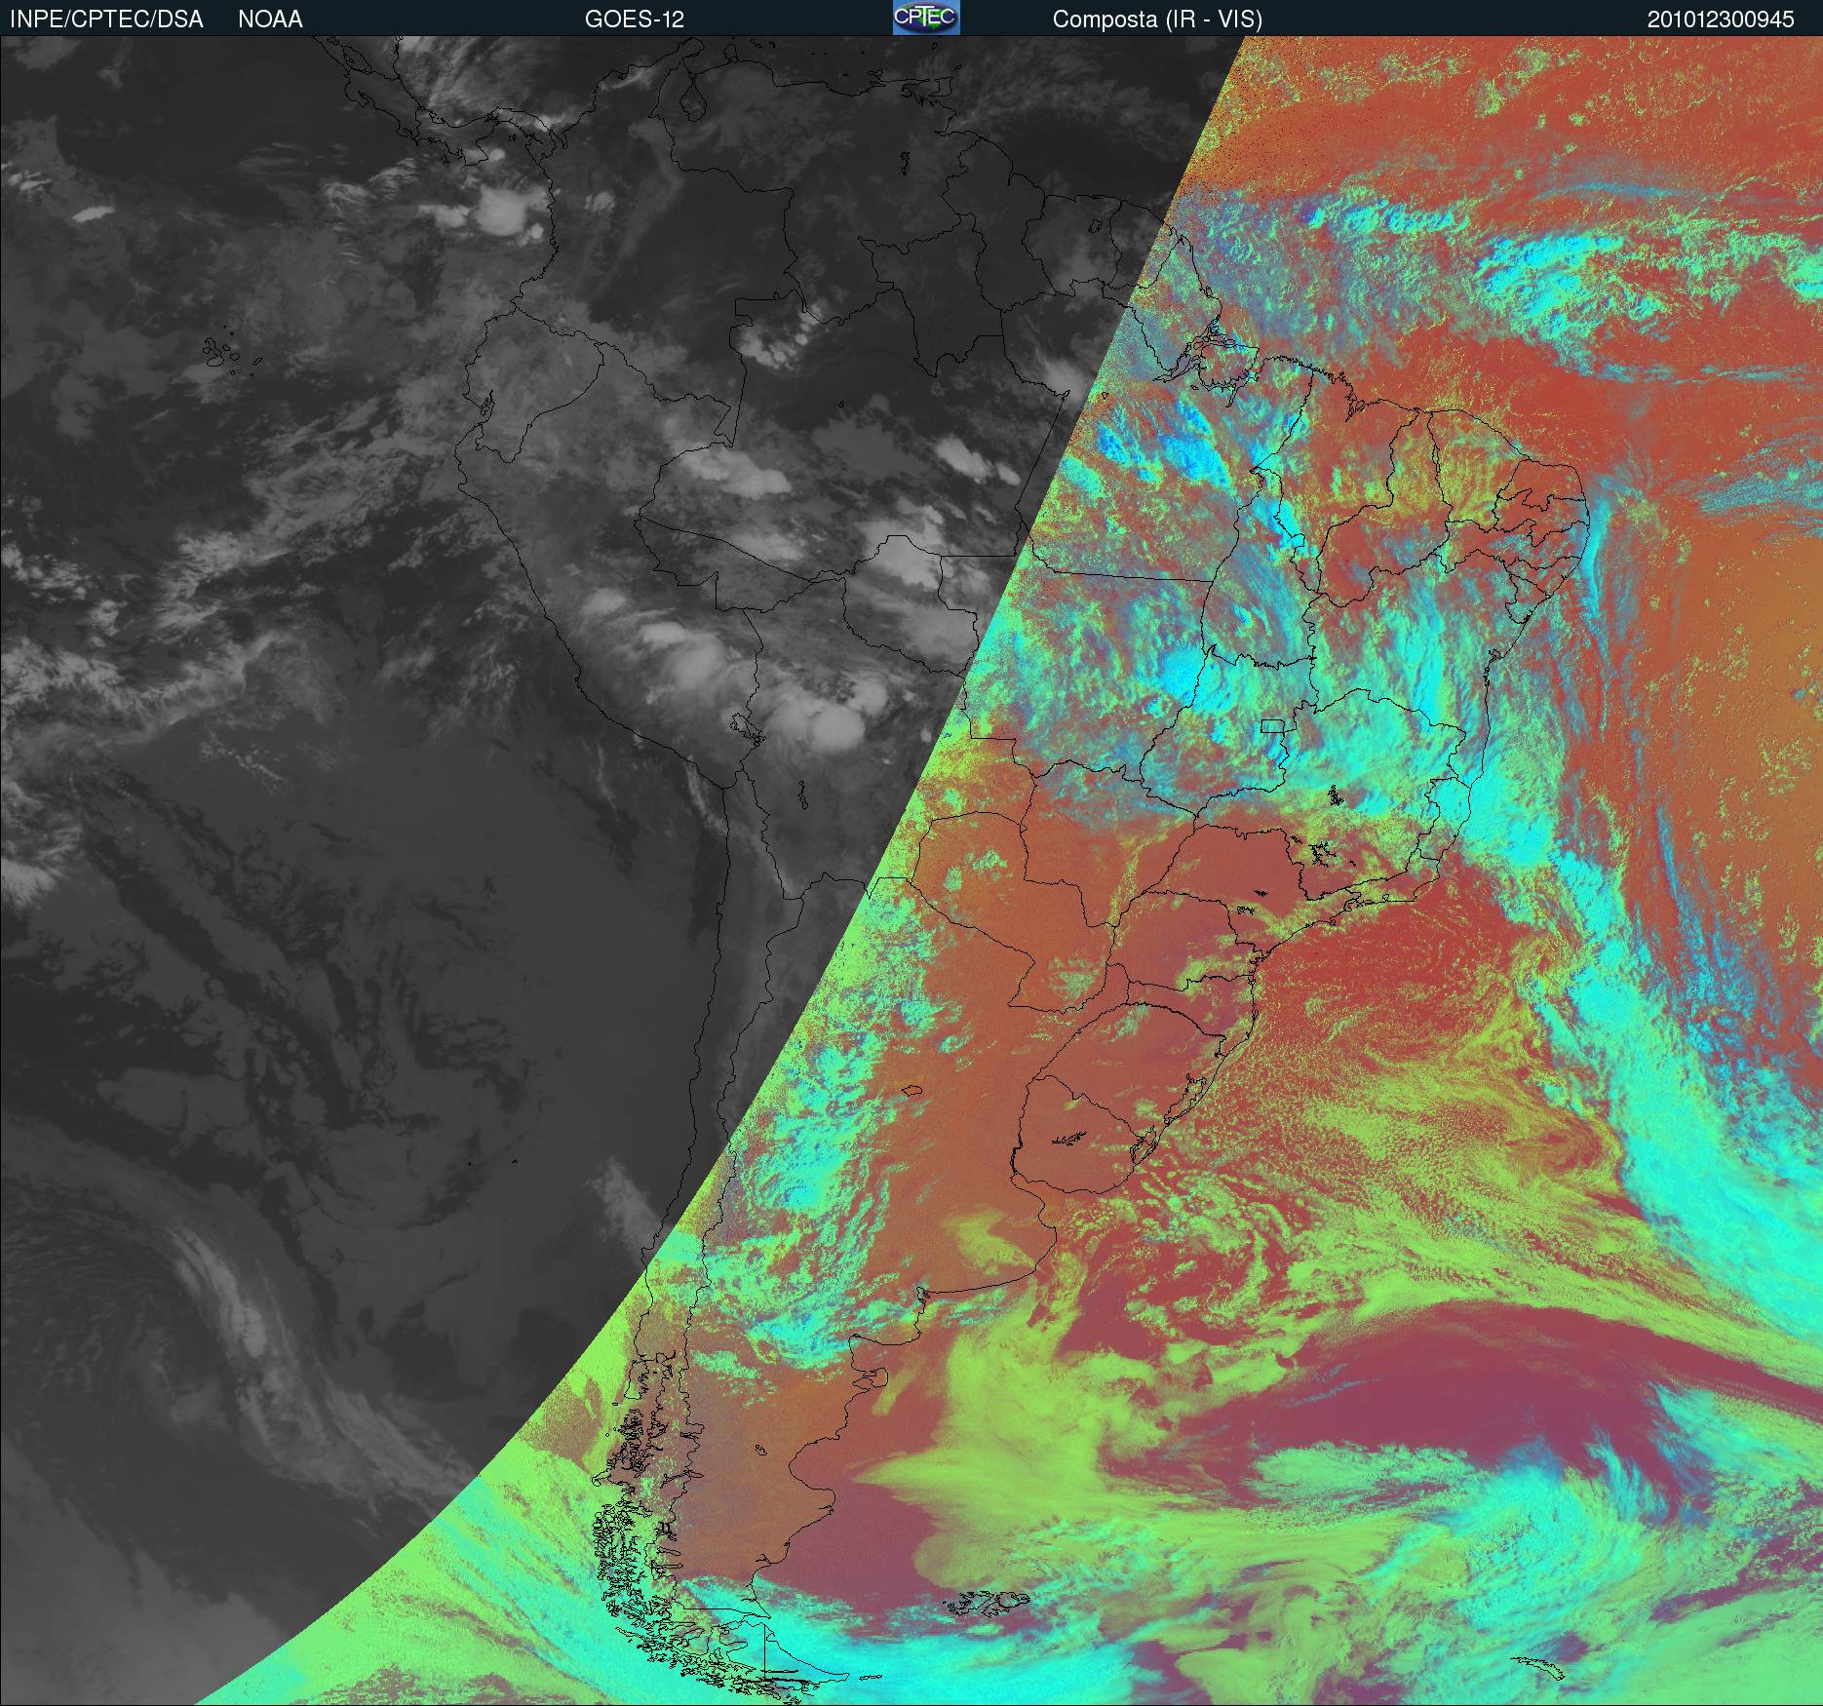1823x1706 pixels.
Task: Click the Composta (IR - VIS) title
Action: (x=1157, y=19)
